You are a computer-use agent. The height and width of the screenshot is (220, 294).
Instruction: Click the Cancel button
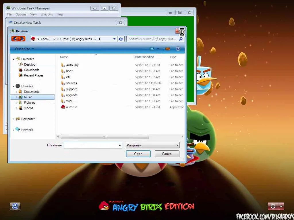click(167, 154)
